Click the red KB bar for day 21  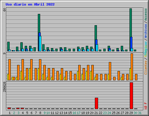[x=96, y=103]
